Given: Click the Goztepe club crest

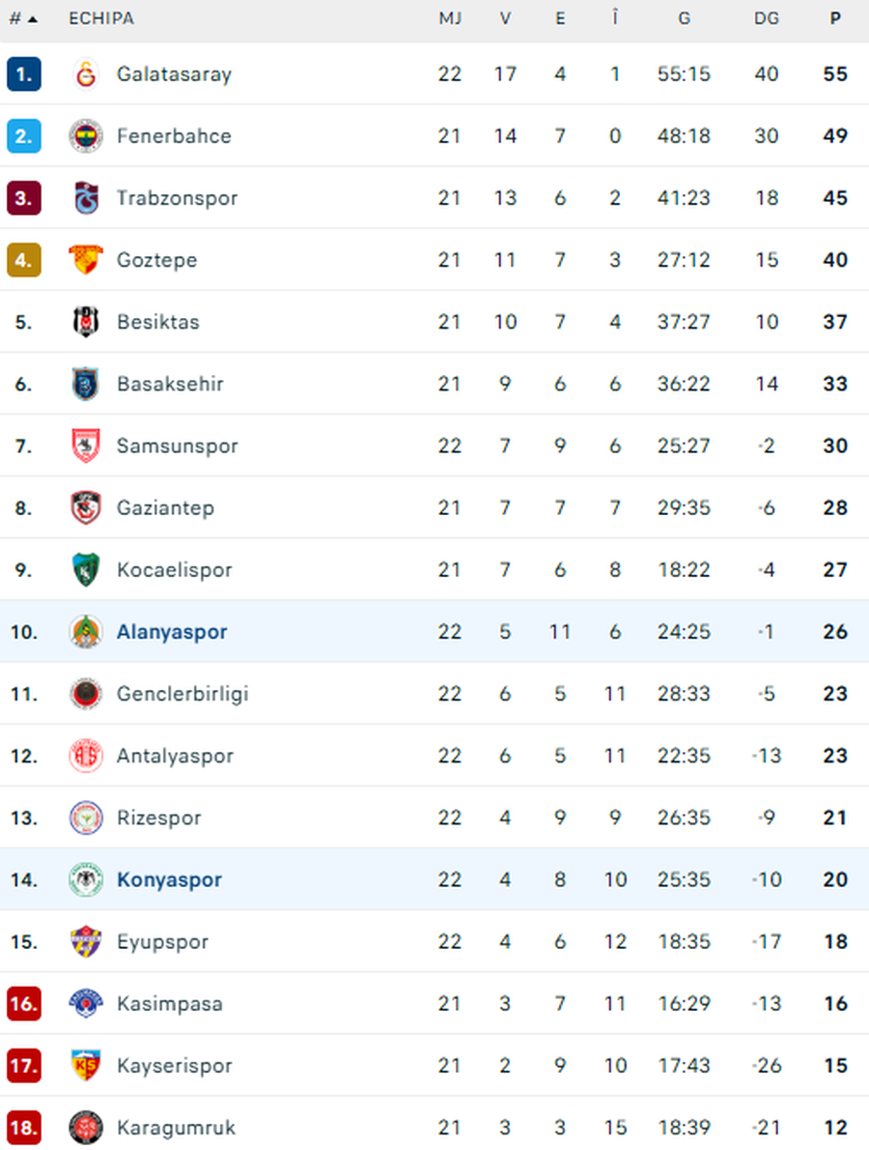Looking at the screenshot, I should coord(87,259).
